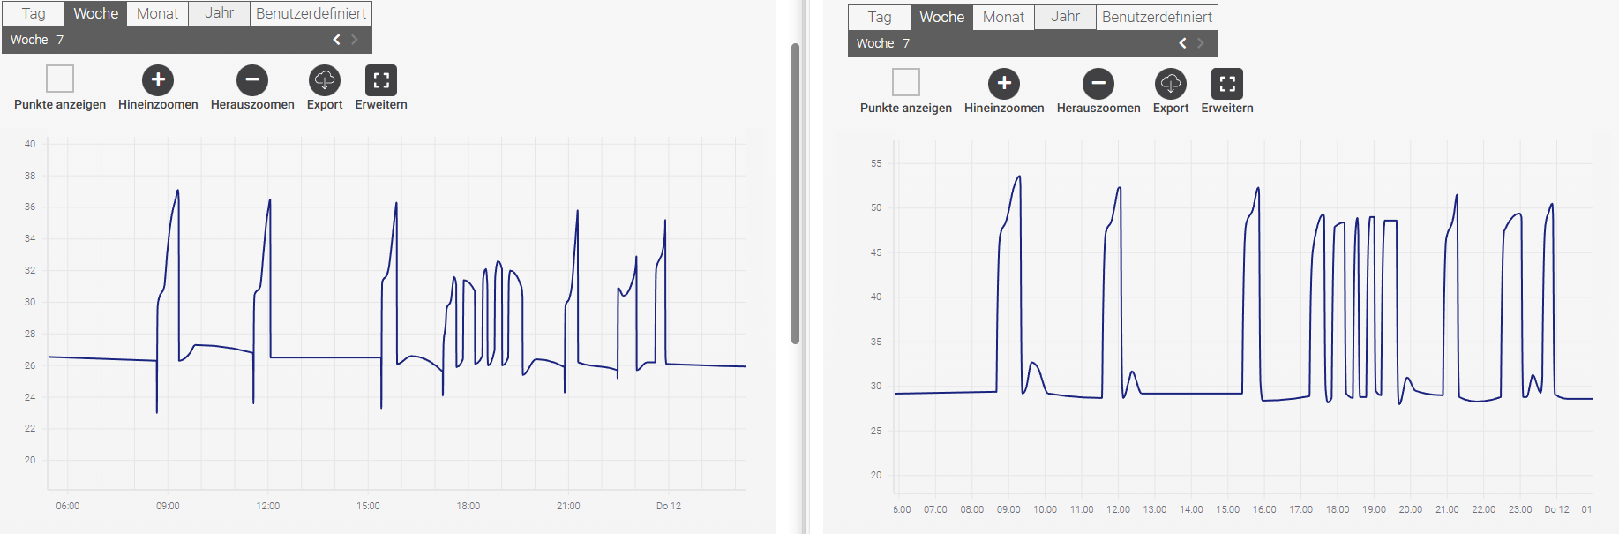
Task: Select Monat tab in right panel
Action: click(x=1003, y=17)
